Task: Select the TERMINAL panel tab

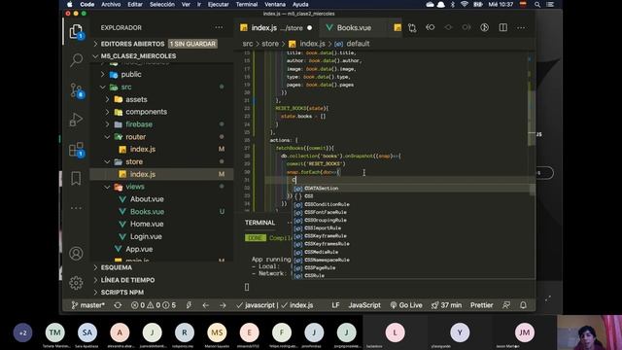Action: coord(259,223)
